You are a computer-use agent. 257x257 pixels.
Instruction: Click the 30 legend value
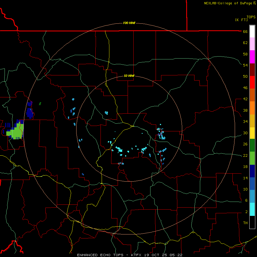click(245, 133)
